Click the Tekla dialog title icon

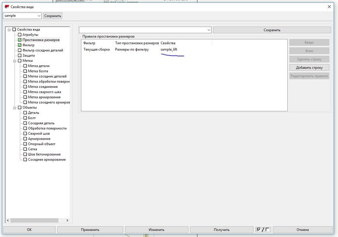click(x=7, y=7)
